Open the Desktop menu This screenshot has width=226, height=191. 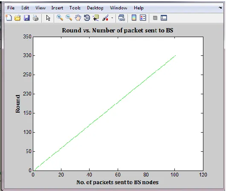pyautogui.click(x=95, y=8)
